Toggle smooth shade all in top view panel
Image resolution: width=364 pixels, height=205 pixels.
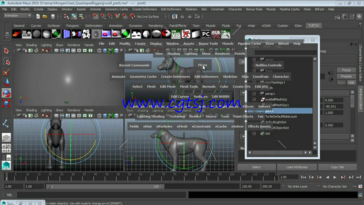tap(105, 51)
